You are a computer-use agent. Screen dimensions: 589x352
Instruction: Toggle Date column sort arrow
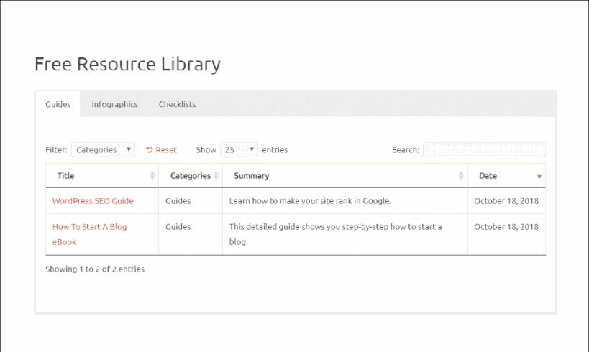tap(539, 176)
